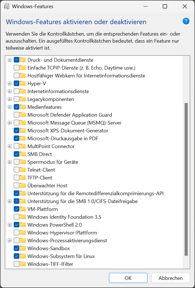Maximize the Windows-Features window
Viewport: 195px width, 288px height.
[x=165, y=6]
